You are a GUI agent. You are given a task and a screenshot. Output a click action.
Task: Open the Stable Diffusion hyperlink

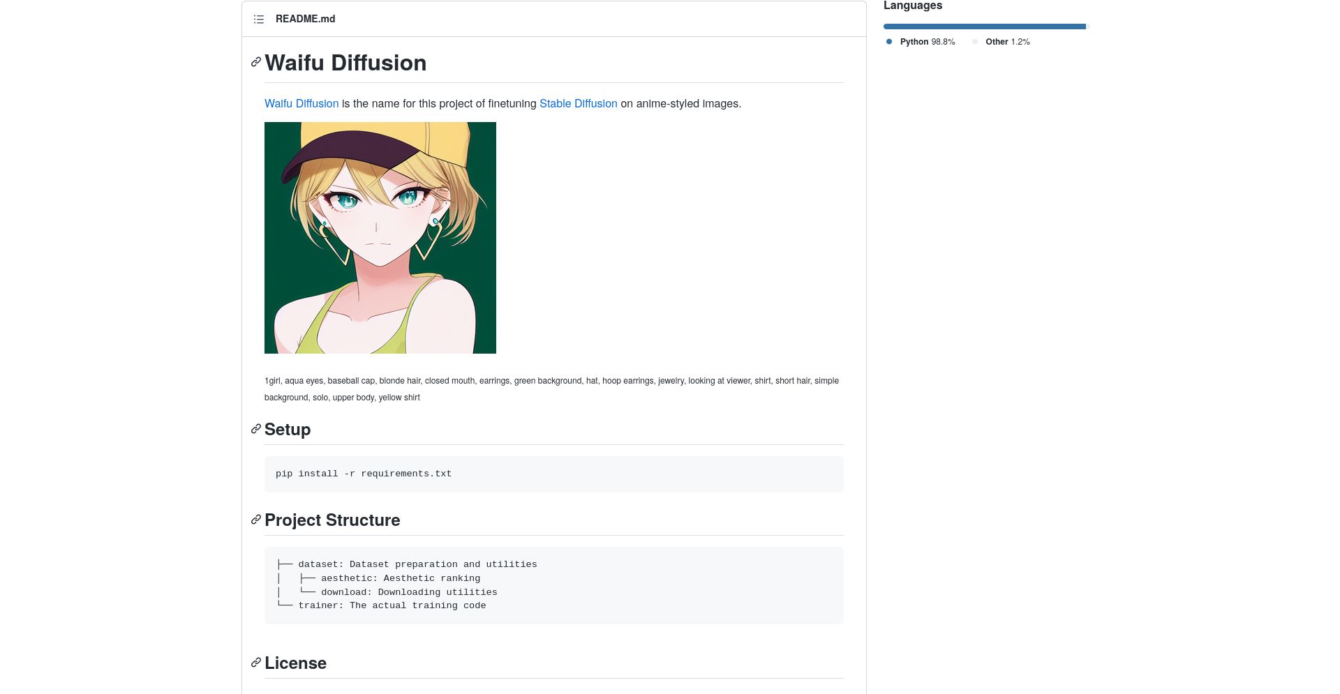tap(578, 103)
